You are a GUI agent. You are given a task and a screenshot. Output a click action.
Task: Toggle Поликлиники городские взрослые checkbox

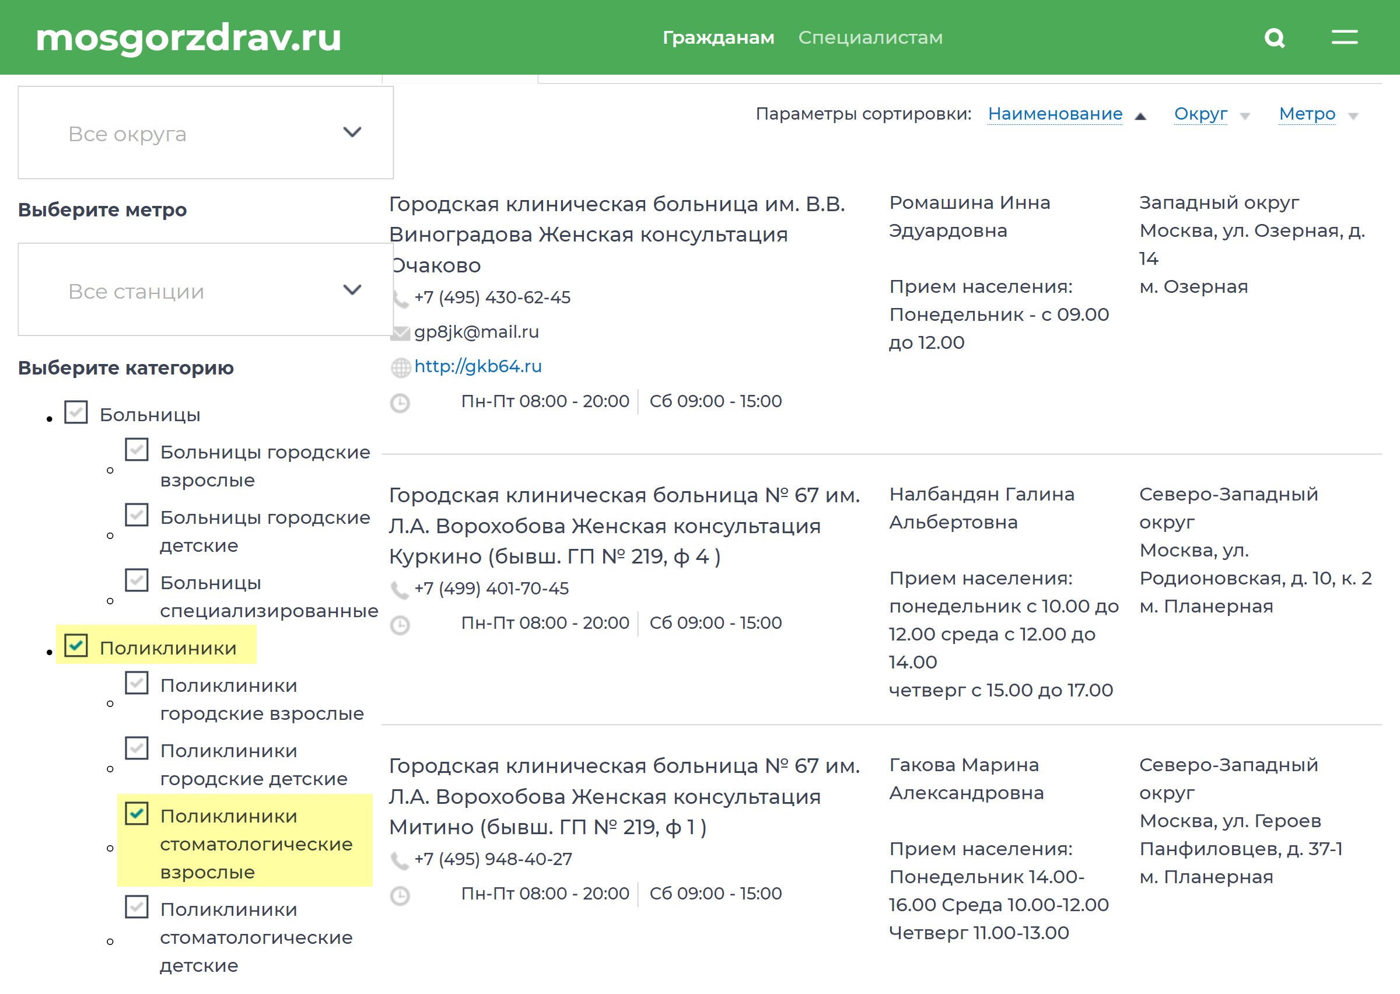click(x=136, y=683)
